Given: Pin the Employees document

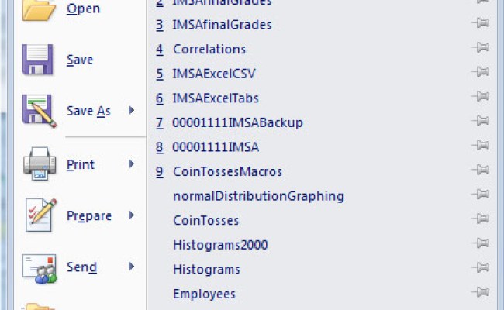Looking at the screenshot, I should (481, 292).
